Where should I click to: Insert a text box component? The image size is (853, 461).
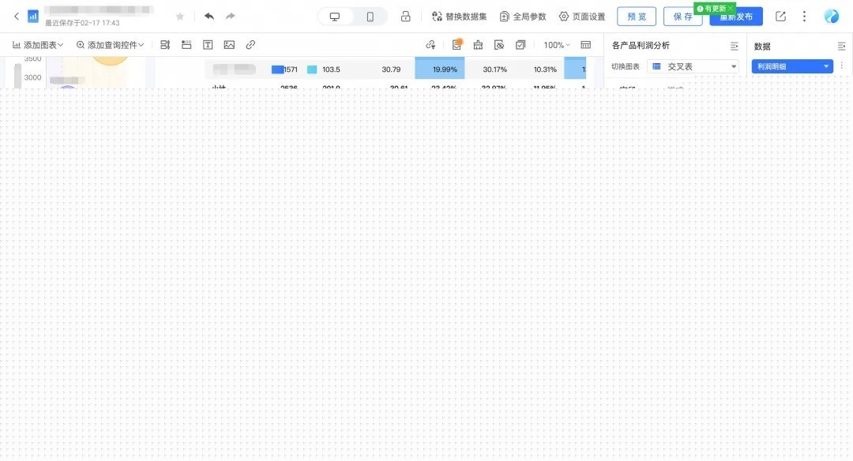(x=208, y=45)
